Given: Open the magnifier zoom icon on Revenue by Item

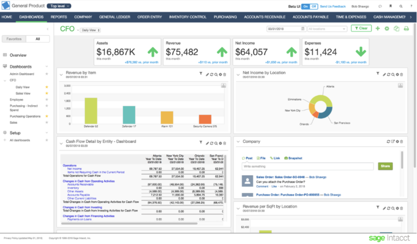Looking at the screenshot, I should pos(216,74).
